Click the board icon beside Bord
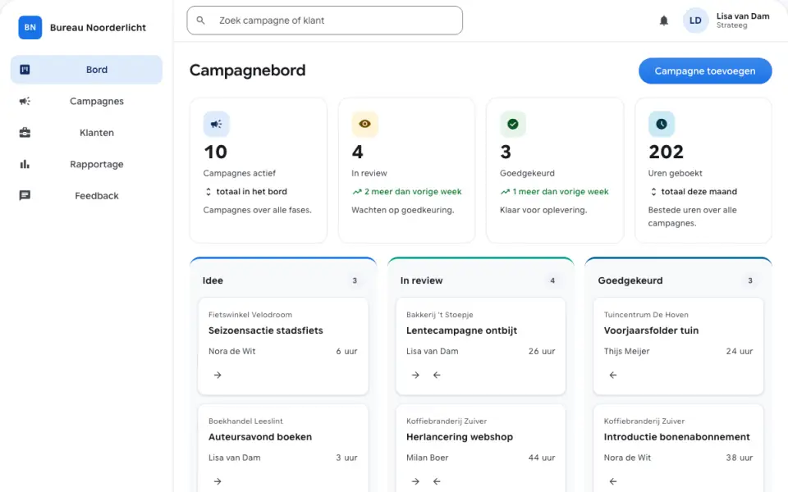The height and width of the screenshot is (492, 788). point(25,70)
